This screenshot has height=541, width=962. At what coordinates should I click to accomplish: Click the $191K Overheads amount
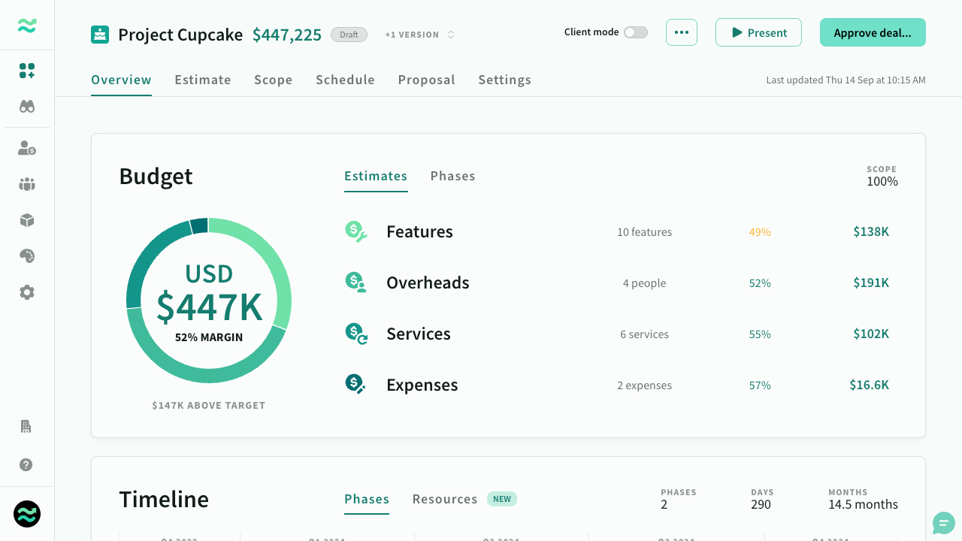coord(871,283)
